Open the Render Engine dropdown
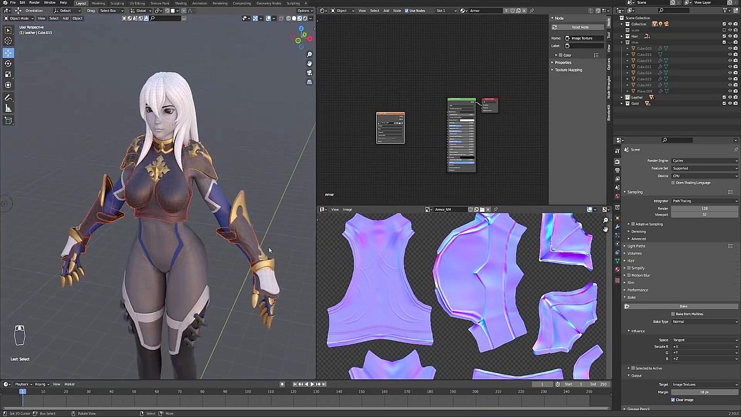741x417 pixels. (x=703, y=161)
